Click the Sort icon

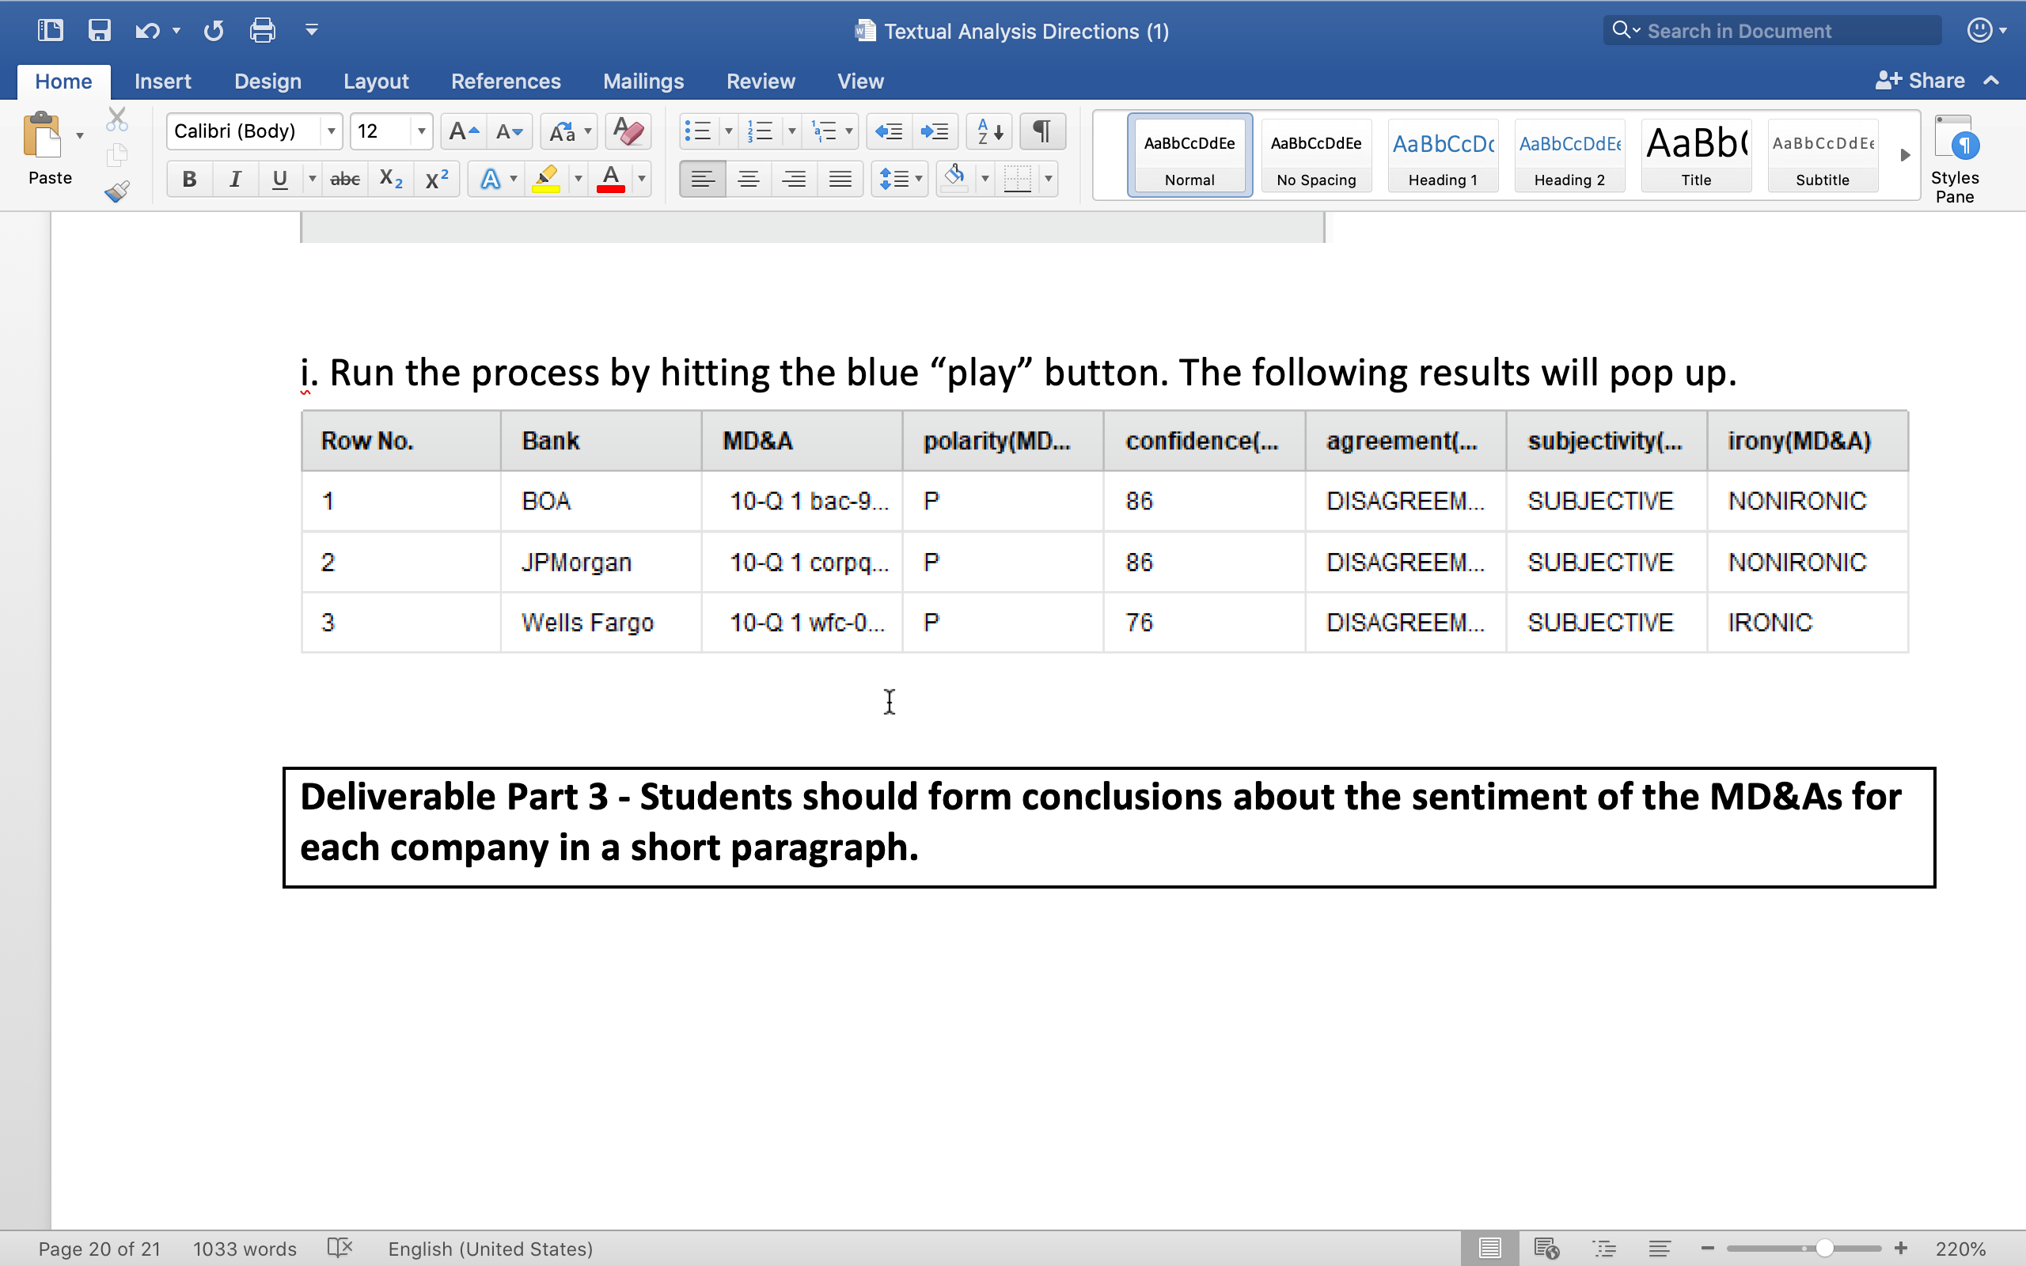[x=988, y=131]
